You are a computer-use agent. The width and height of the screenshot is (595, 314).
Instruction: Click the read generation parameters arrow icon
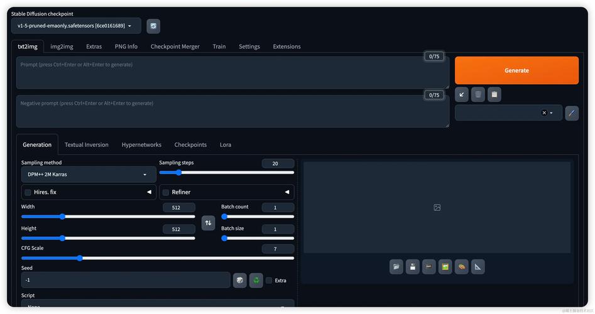point(462,94)
